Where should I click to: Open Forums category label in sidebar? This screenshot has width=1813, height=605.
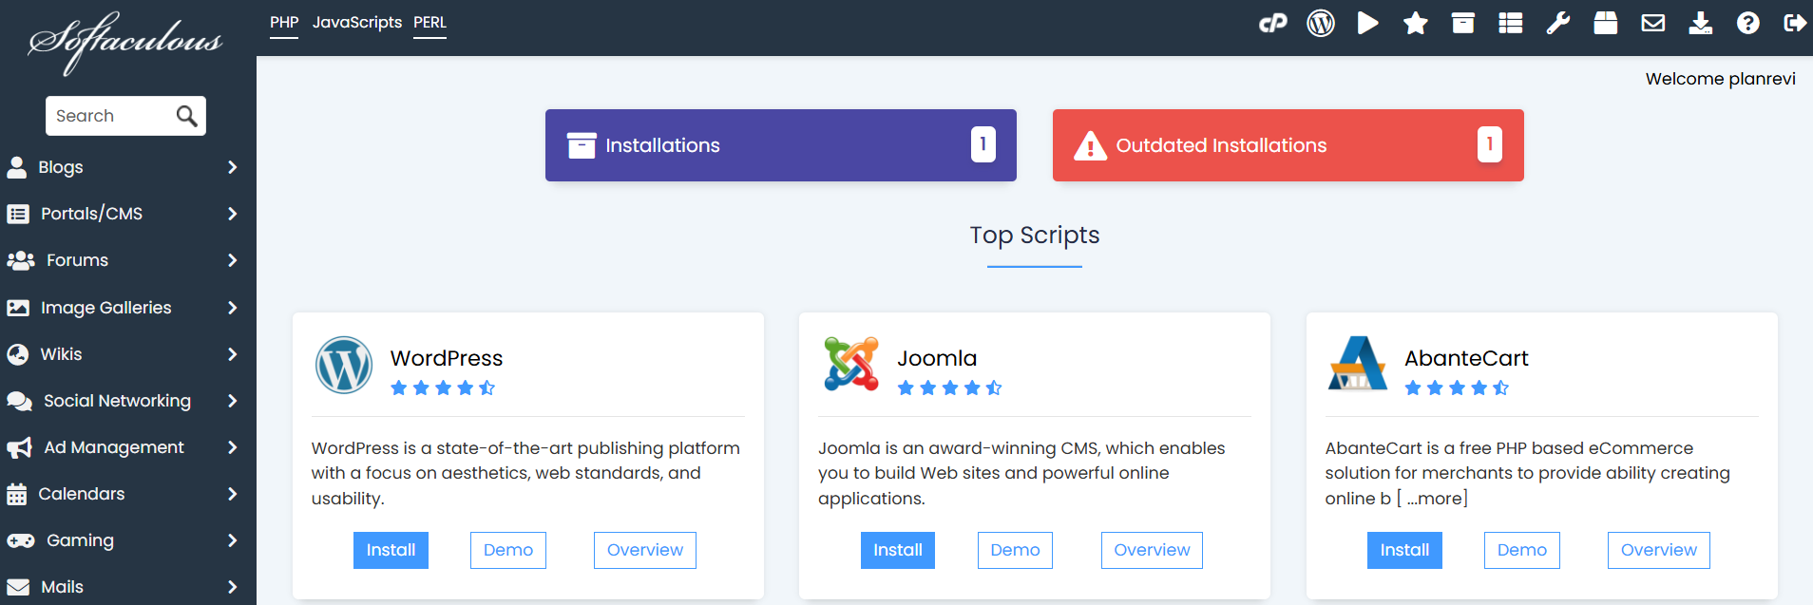click(x=77, y=260)
